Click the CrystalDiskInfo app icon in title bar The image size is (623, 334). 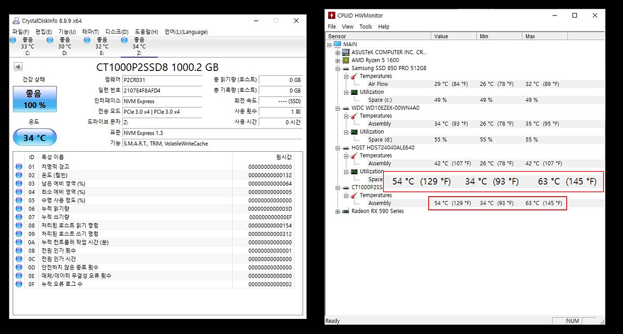point(16,21)
